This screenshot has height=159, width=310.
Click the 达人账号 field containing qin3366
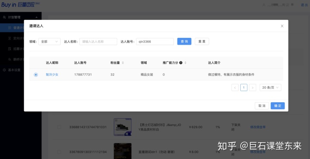tap(155, 42)
